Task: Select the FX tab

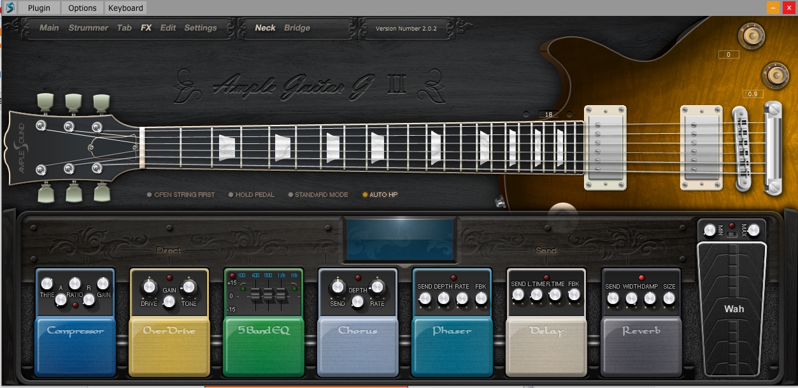Action: [x=146, y=28]
